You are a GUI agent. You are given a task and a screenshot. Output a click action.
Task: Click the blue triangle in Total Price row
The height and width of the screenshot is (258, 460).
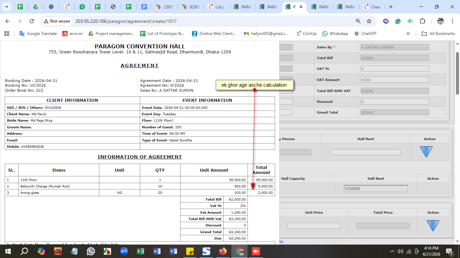(433, 225)
